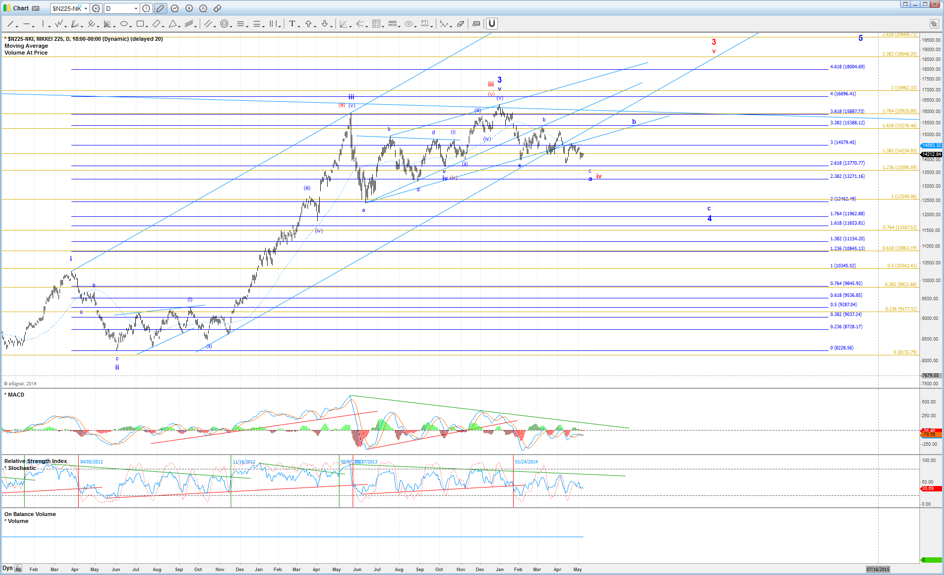Open the alerts (A) icon menu
Screen dimensions: 944x575
(203, 8)
